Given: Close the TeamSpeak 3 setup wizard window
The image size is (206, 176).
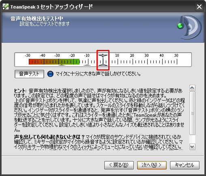Looking at the screenshot, I should 199,6.
